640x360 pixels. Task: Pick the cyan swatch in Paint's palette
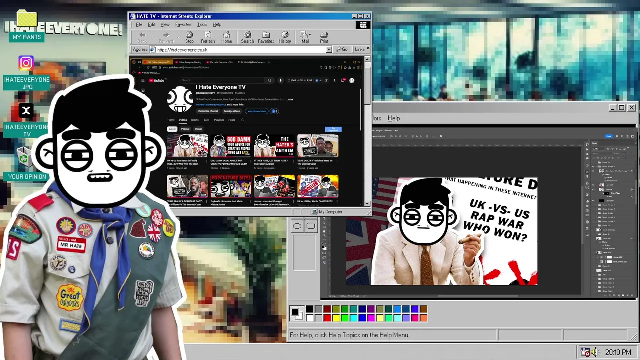tap(353, 317)
